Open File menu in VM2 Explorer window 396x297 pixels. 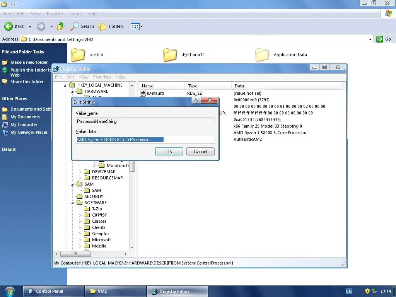[7, 14]
